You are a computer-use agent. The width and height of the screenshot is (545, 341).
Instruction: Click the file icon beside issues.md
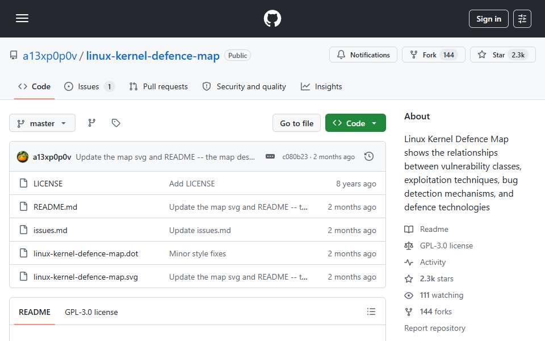click(23, 230)
